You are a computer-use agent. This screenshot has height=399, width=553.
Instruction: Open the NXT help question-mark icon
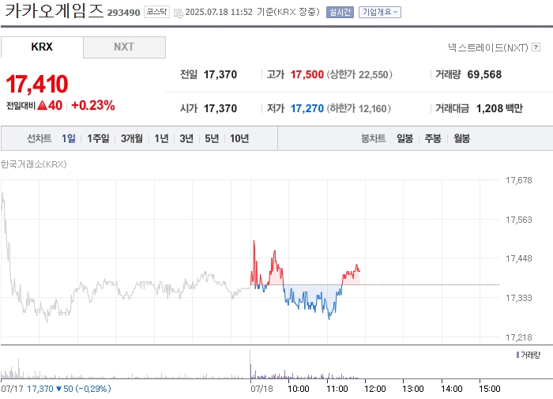pyautogui.click(x=536, y=47)
